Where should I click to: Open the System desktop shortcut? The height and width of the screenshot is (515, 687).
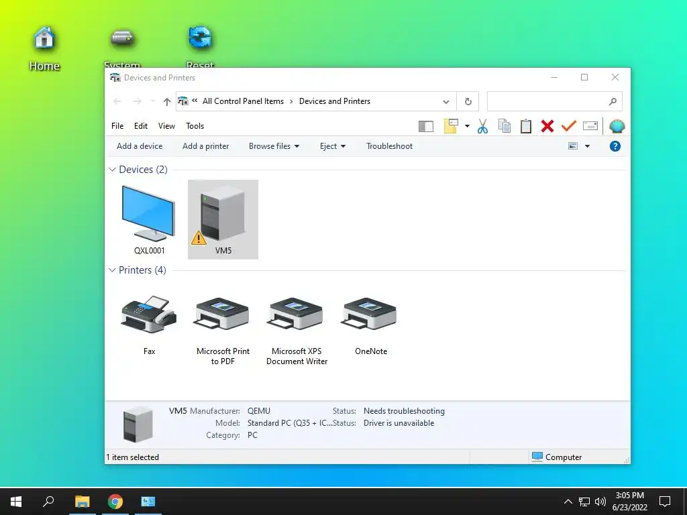pos(122,48)
